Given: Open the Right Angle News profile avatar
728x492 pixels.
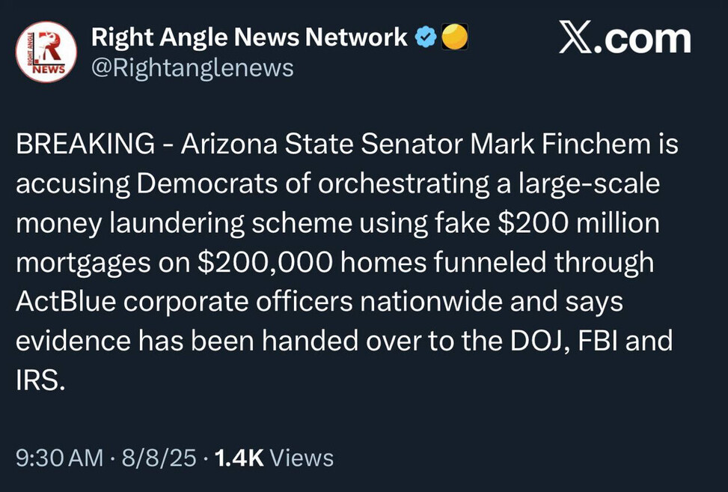Looking at the screenshot, I should point(46,52).
